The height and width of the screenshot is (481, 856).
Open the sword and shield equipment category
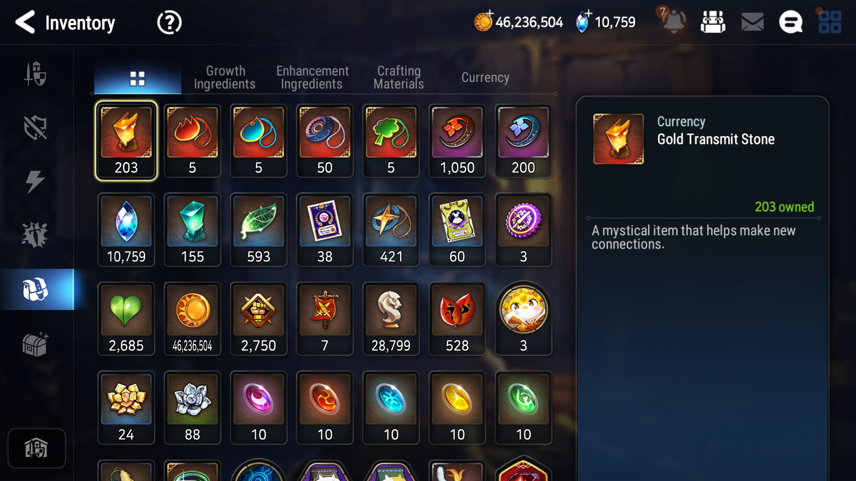(x=35, y=73)
